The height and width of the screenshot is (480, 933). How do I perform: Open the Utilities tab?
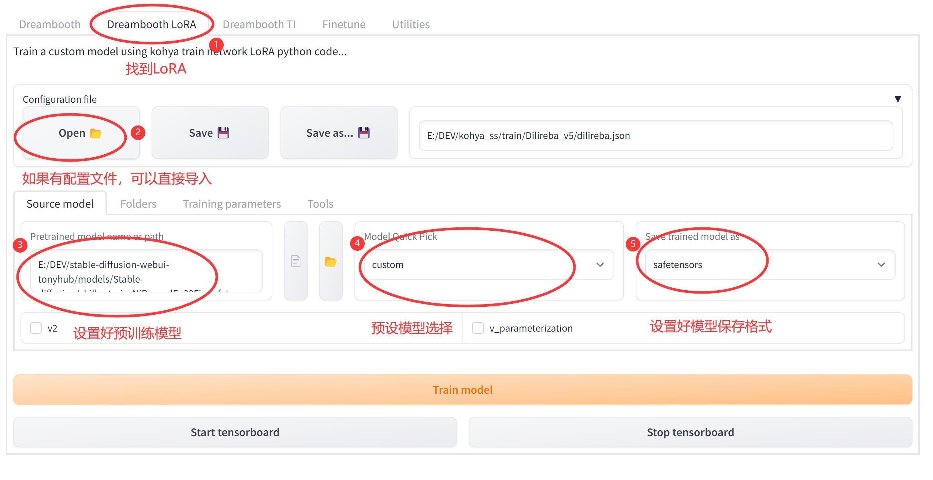pyautogui.click(x=410, y=24)
